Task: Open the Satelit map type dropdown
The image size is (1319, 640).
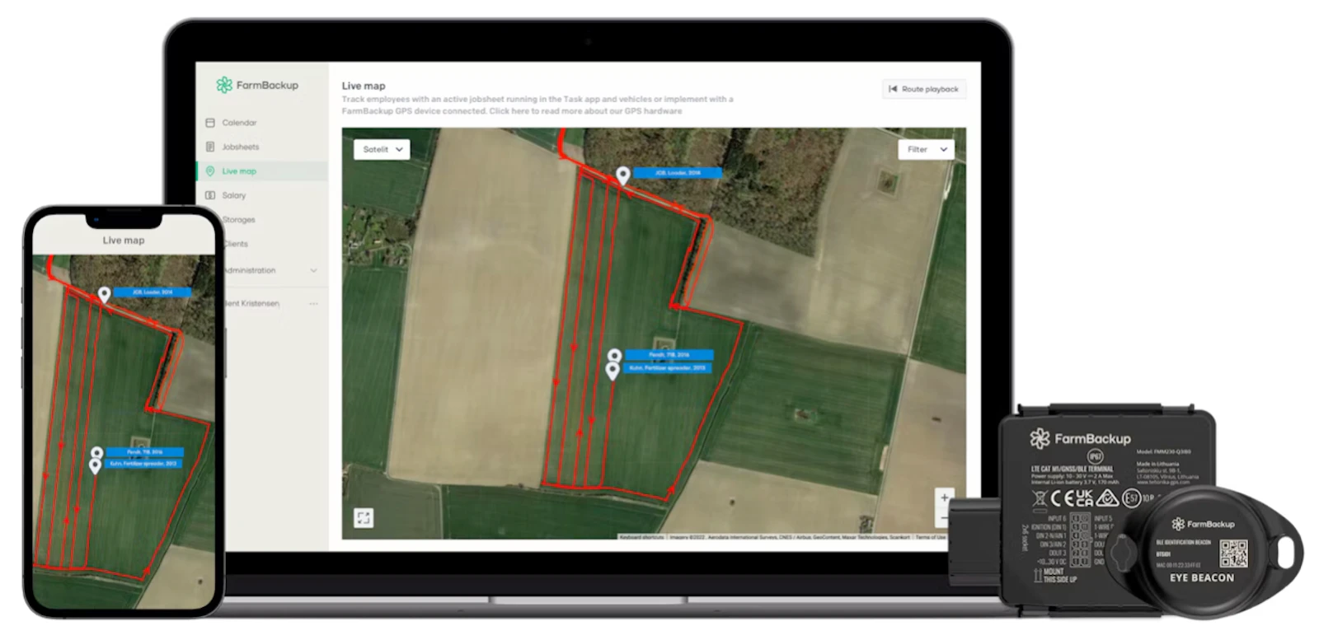Action: tap(382, 149)
